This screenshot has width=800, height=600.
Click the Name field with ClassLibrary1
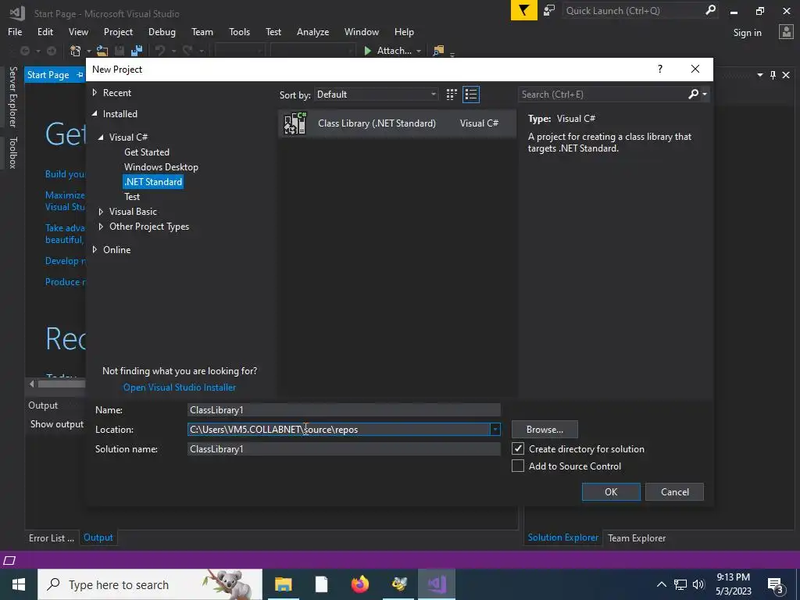344,409
